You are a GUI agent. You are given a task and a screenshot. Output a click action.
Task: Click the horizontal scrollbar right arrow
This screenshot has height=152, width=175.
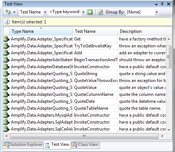[x=163, y=136]
